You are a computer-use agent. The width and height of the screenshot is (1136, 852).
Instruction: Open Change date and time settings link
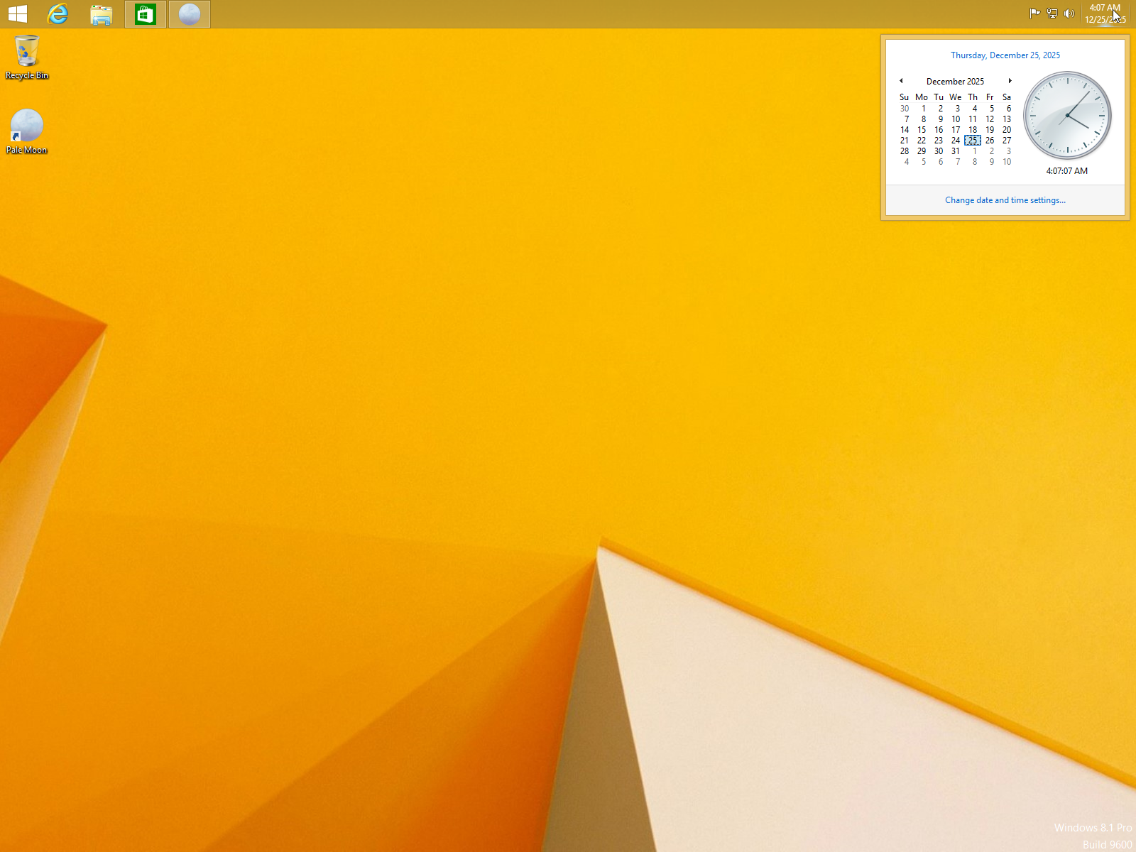click(x=1005, y=200)
